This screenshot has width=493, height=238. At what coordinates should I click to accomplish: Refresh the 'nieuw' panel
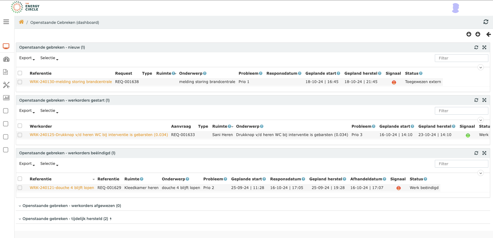[x=476, y=47]
